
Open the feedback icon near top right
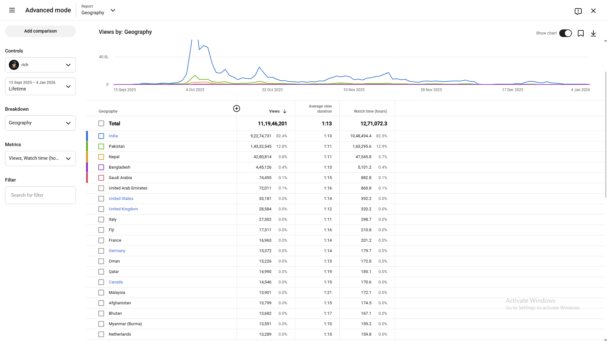578,11
